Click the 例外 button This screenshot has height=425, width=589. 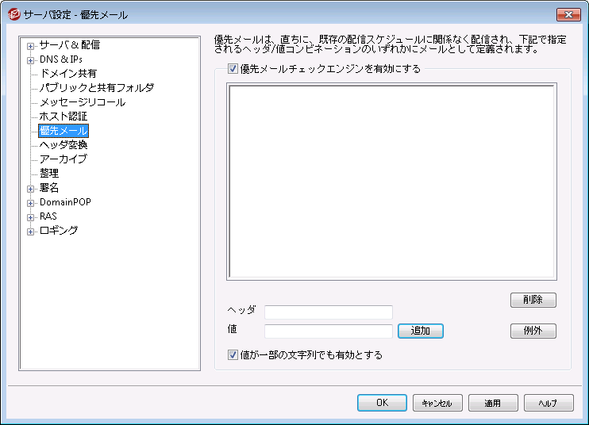[533, 331]
